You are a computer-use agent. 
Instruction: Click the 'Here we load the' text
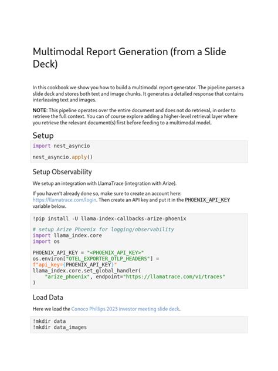51,309
